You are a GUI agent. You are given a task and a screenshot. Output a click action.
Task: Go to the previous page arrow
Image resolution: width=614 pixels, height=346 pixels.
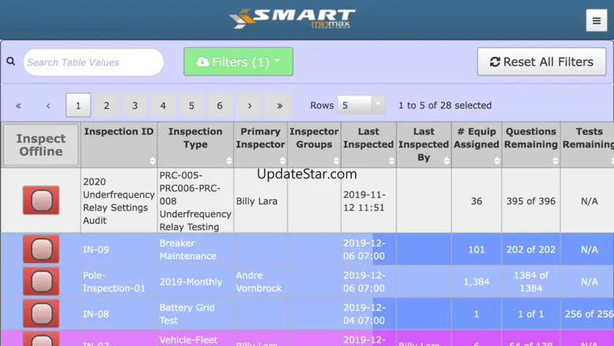[x=48, y=106]
